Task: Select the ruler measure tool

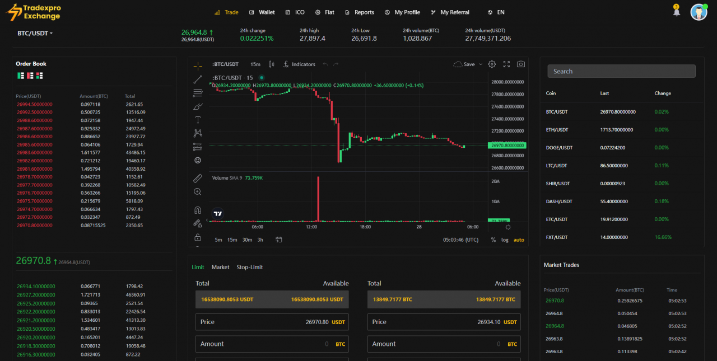Action: coord(198,178)
